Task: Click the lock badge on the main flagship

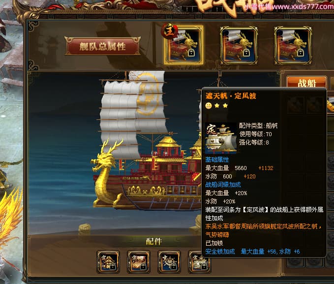Action: tap(191, 53)
